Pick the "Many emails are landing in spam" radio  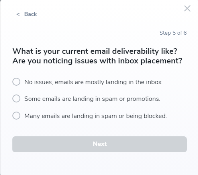click(16, 116)
